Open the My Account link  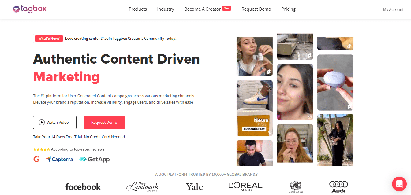pyautogui.click(x=393, y=9)
